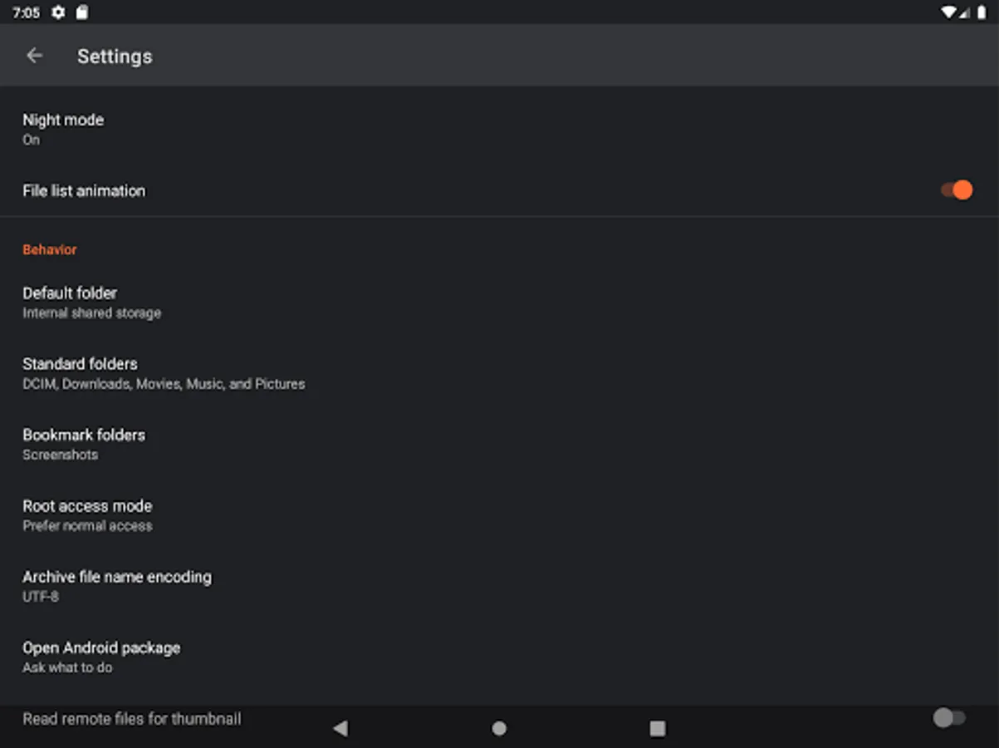This screenshot has width=999, height=748.
Task: Enable Read remote files for thumbnail switch
Action: click(x=949, y=718)
